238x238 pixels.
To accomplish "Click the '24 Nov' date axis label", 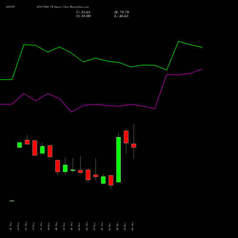I will point(72,226).
